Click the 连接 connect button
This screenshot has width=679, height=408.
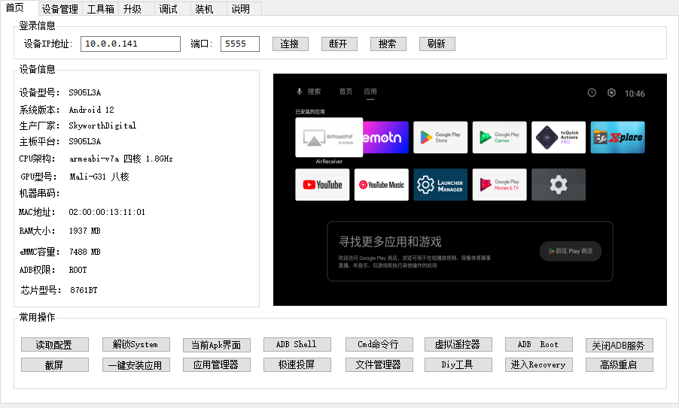pos(290,44)
